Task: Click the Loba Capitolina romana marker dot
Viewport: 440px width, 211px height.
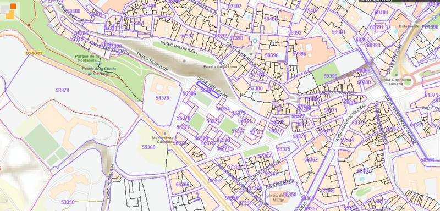Action: tap(396, 75)
